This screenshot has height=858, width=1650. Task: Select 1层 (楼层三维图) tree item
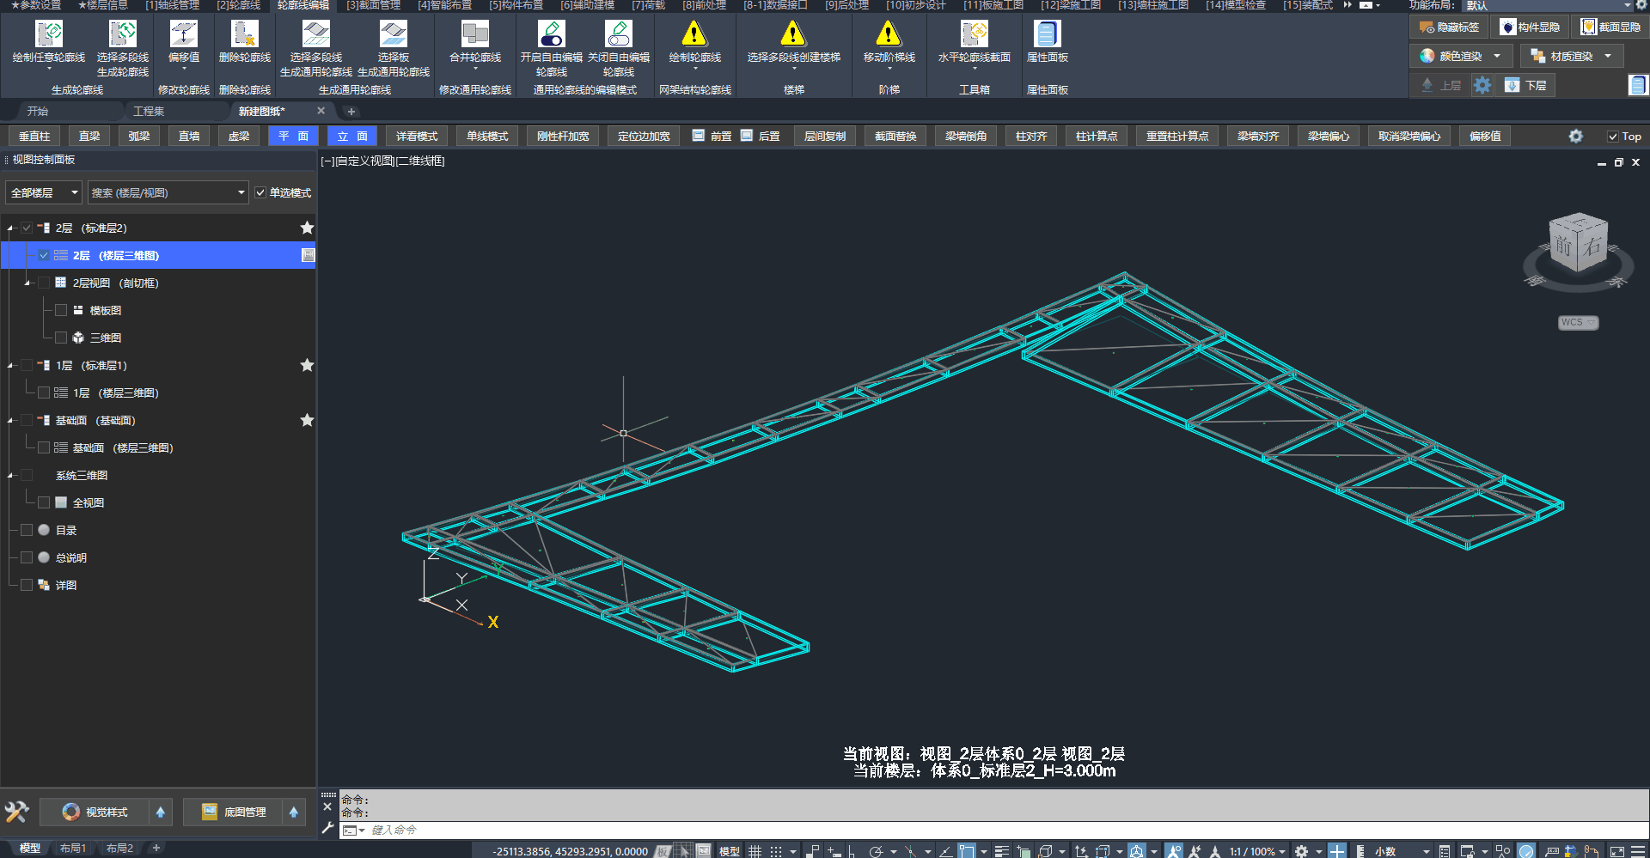[x=115, y=393]
